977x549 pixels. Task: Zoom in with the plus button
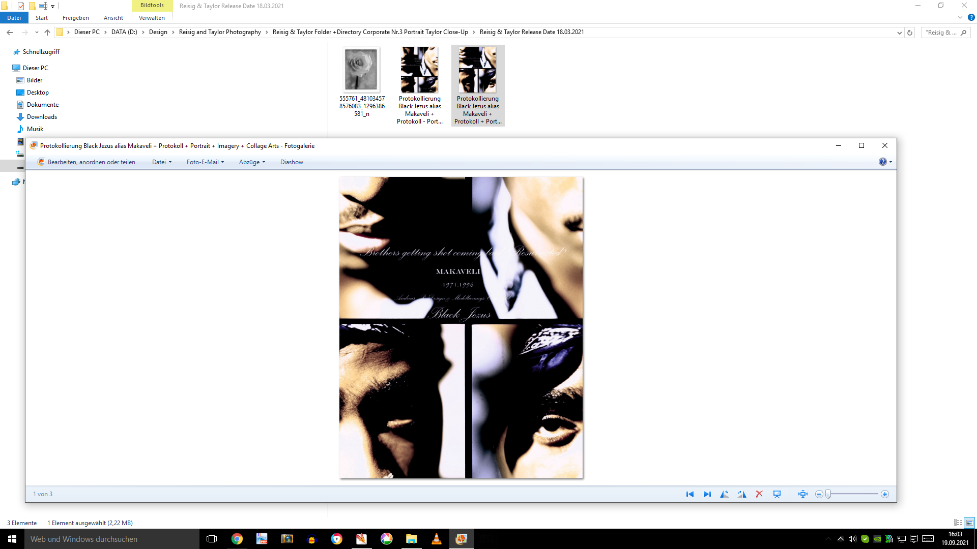coord(885,494)
